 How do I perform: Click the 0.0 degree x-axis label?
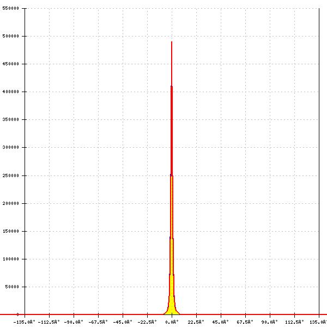point(172,322)
